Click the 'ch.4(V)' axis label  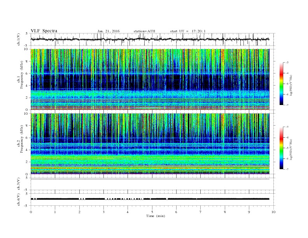(19, 199)
